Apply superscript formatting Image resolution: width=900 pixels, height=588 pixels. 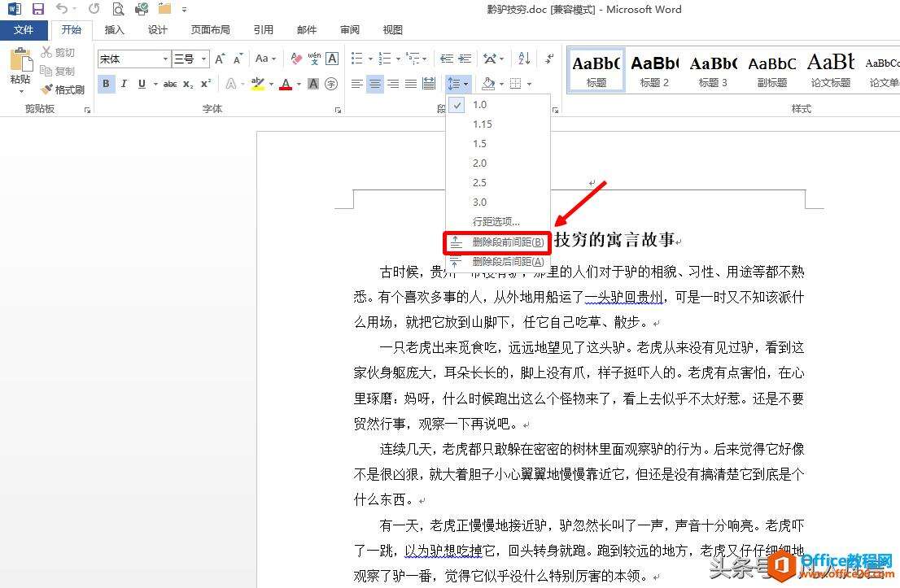pos(206,85)
